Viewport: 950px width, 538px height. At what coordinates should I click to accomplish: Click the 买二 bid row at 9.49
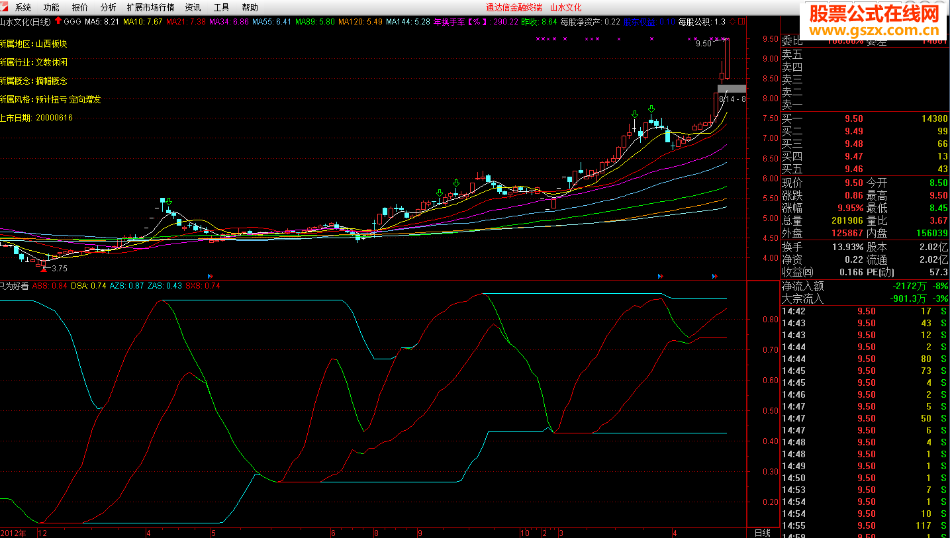click(865, 131)
